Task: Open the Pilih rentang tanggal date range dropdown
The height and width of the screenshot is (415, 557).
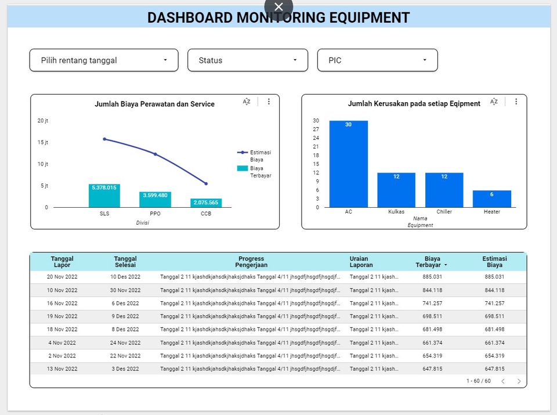Action: click(104, 60)
